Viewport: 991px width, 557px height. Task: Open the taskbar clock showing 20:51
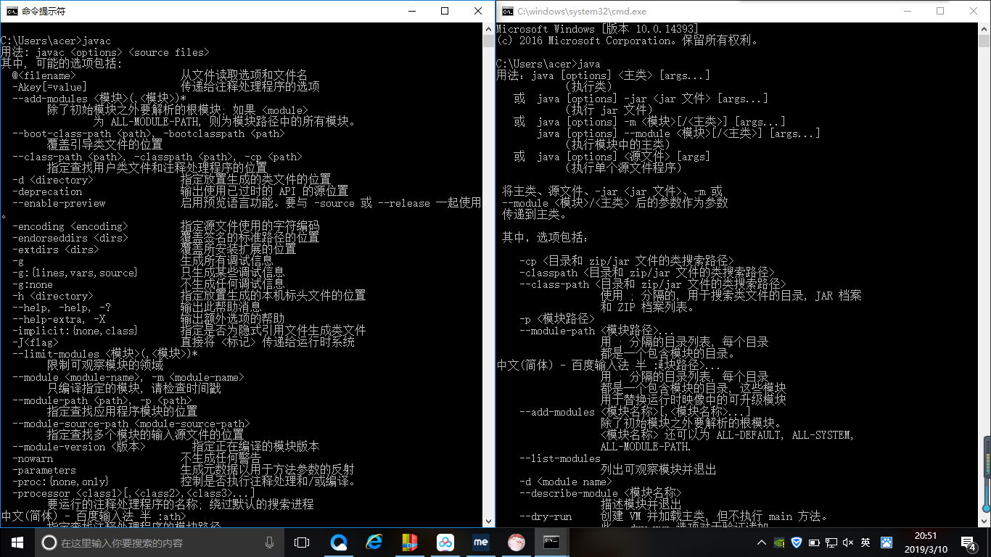click(924, 542)
